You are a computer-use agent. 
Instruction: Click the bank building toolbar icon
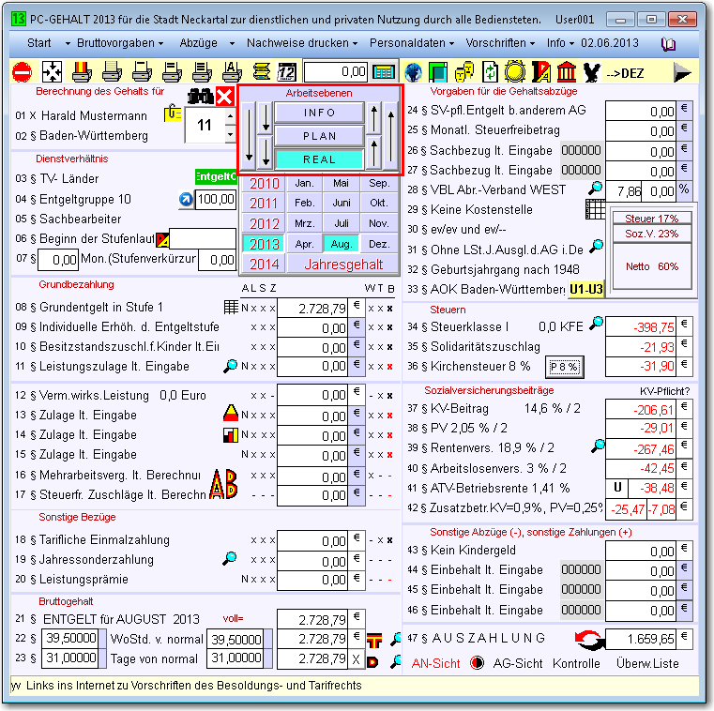(566, 71)
